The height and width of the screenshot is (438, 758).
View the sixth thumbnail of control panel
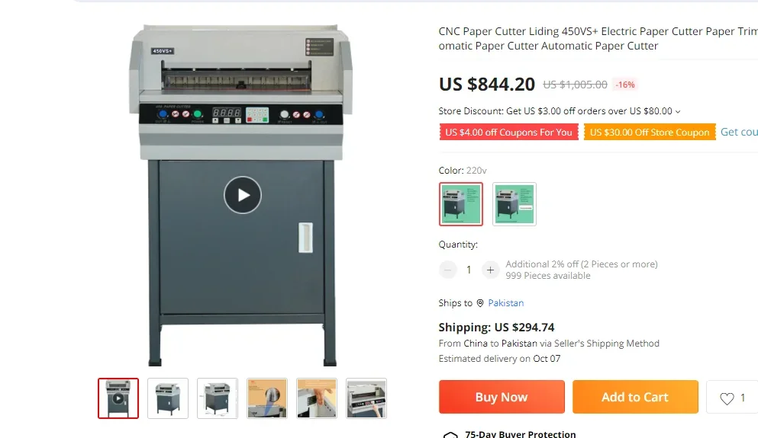click(366, 398)
